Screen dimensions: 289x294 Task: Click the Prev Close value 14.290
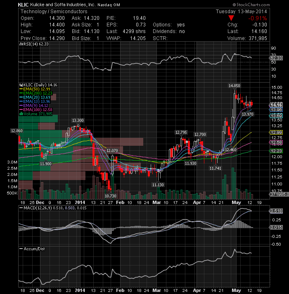57,38
